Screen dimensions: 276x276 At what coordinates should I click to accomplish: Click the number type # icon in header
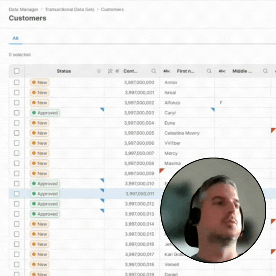pos(117,71)
